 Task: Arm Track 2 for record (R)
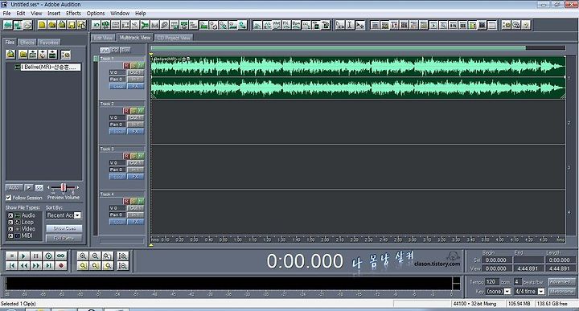(127, 111)
